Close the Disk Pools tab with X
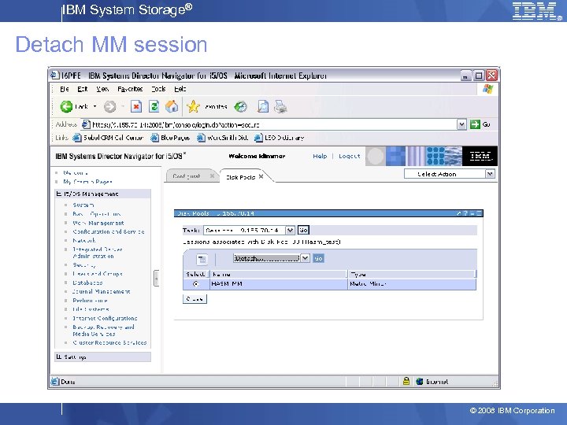The height and width of the screenshot is (425, 567). tap(261, 176)
